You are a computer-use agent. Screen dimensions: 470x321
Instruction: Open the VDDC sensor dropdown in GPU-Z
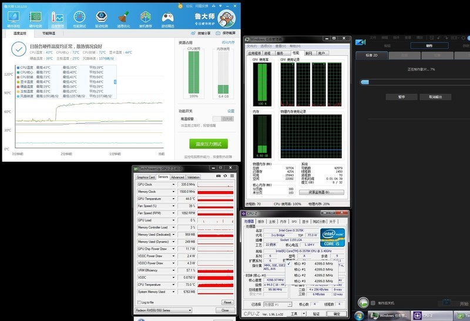click(173, 277)
